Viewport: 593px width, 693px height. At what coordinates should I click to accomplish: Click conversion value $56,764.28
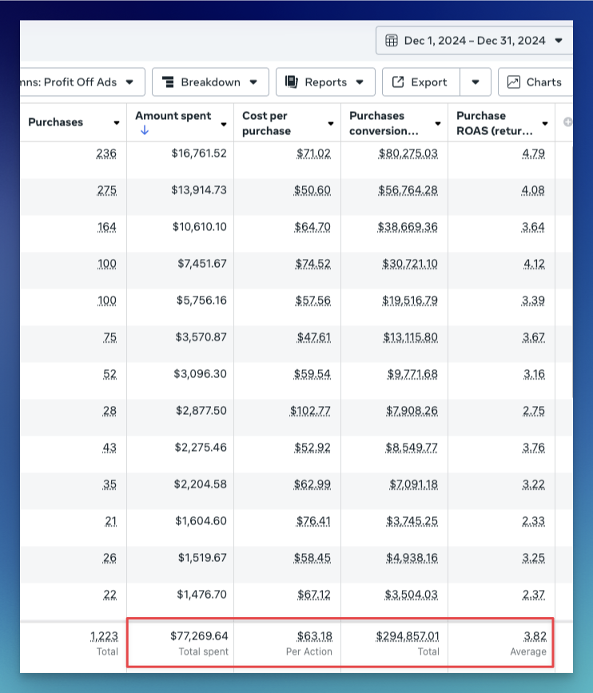pyautogui.click(x=408, y=190)
